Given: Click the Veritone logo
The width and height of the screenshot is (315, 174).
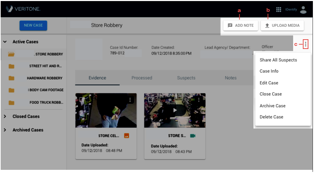Looking at the screenshot, I should (x=23, y=9).
